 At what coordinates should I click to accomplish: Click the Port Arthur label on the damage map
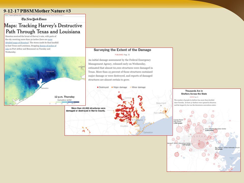click(x=159, y=113)
